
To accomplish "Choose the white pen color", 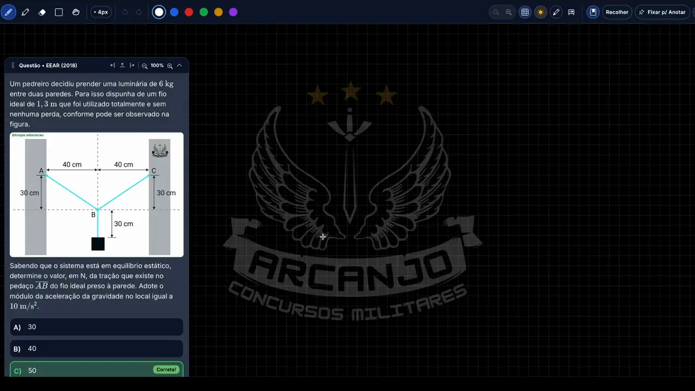I will coord(159,12).
